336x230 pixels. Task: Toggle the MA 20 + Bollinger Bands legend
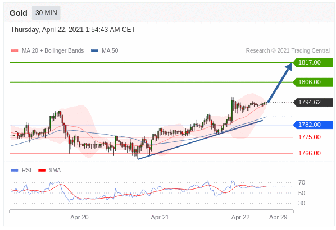pyautogui.click(x=47, y=50)
